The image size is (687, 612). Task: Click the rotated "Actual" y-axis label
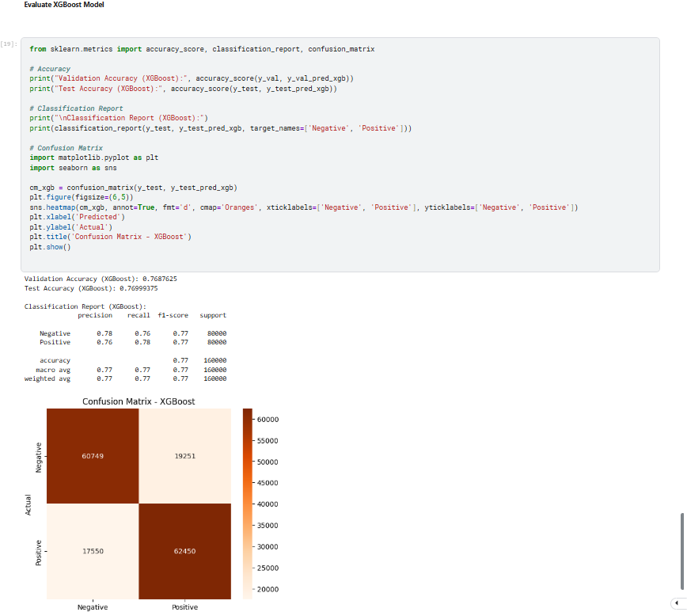pos(28,504)
